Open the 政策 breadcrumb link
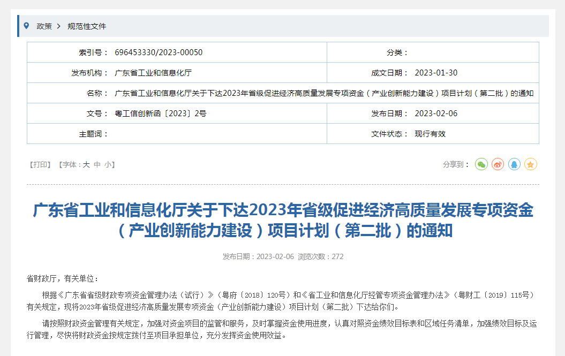The image size is (565, 356). (44, 26)
